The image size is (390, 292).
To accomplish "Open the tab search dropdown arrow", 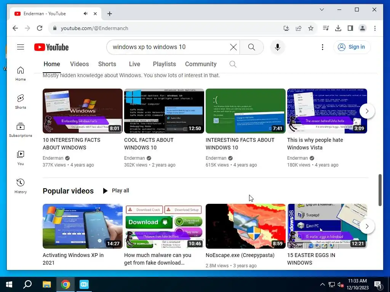I will 321,10.
